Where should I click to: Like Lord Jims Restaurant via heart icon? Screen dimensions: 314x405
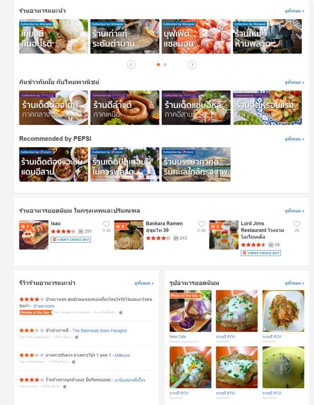[x=297, y=224]
